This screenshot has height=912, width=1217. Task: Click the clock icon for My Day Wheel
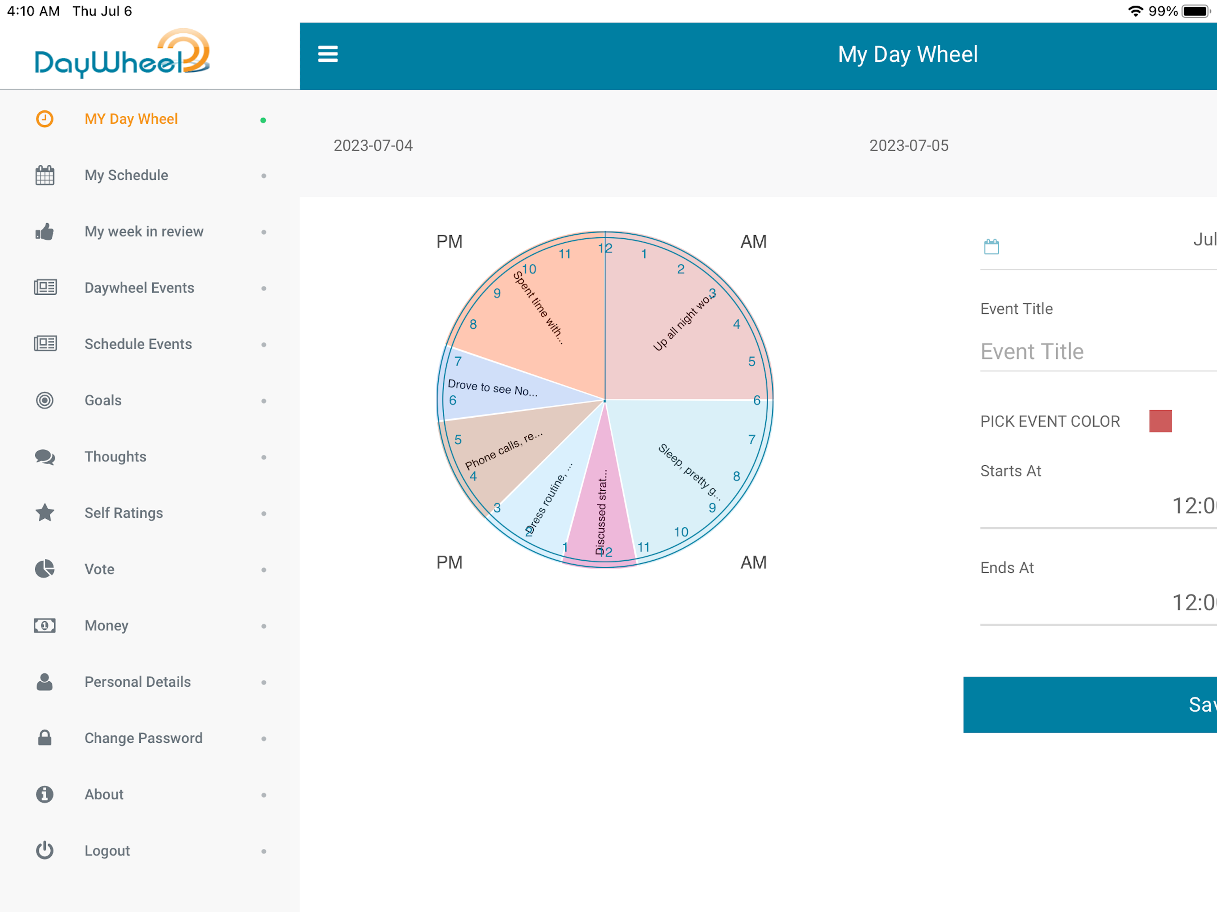pyautogui.click(x=45, y=119)
